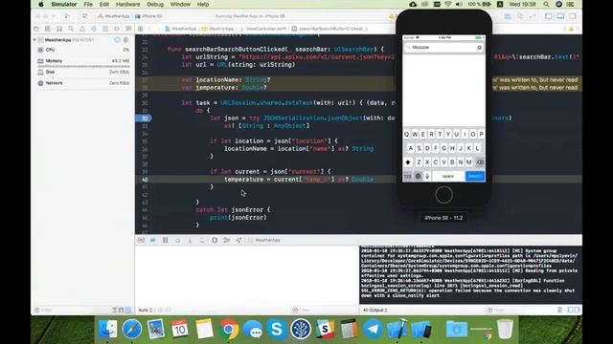Tap the microphone key on iPhone keyboard
The width and height of the screenshot is (613, 344).
[x=427, y=176]
